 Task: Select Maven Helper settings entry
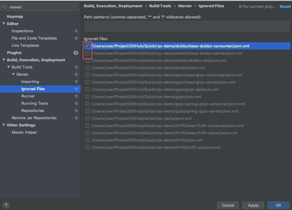pos(24,132)
